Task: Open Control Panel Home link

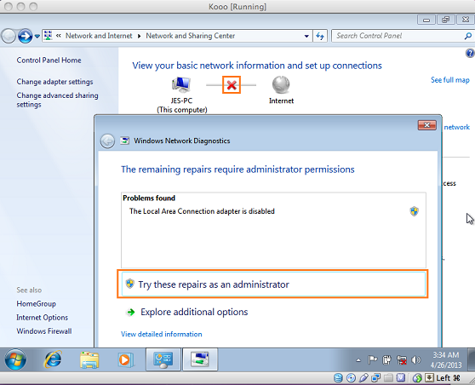Action: point(49,60)
